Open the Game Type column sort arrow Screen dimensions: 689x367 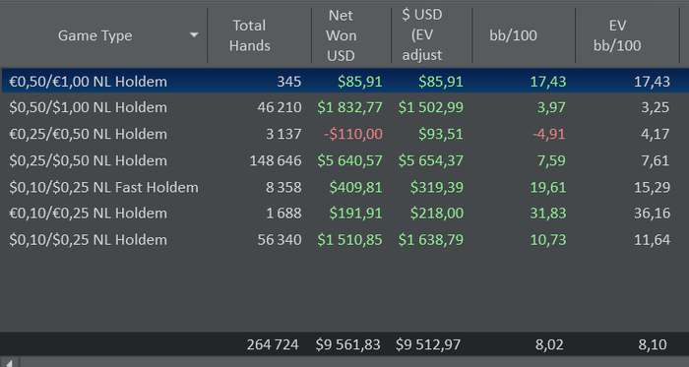pos(194,35)
